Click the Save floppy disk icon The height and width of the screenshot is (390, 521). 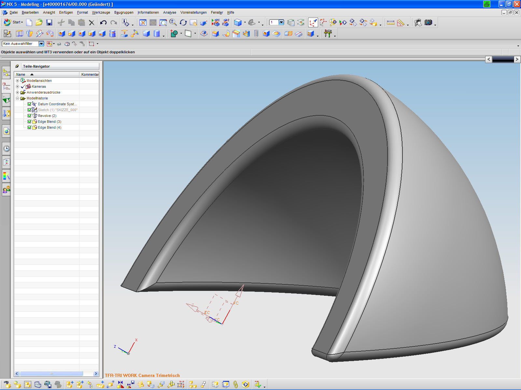[49, 22]
